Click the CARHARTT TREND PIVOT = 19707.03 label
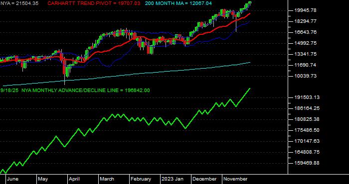The width and height of the screenshot is (349, 184). 94,3
